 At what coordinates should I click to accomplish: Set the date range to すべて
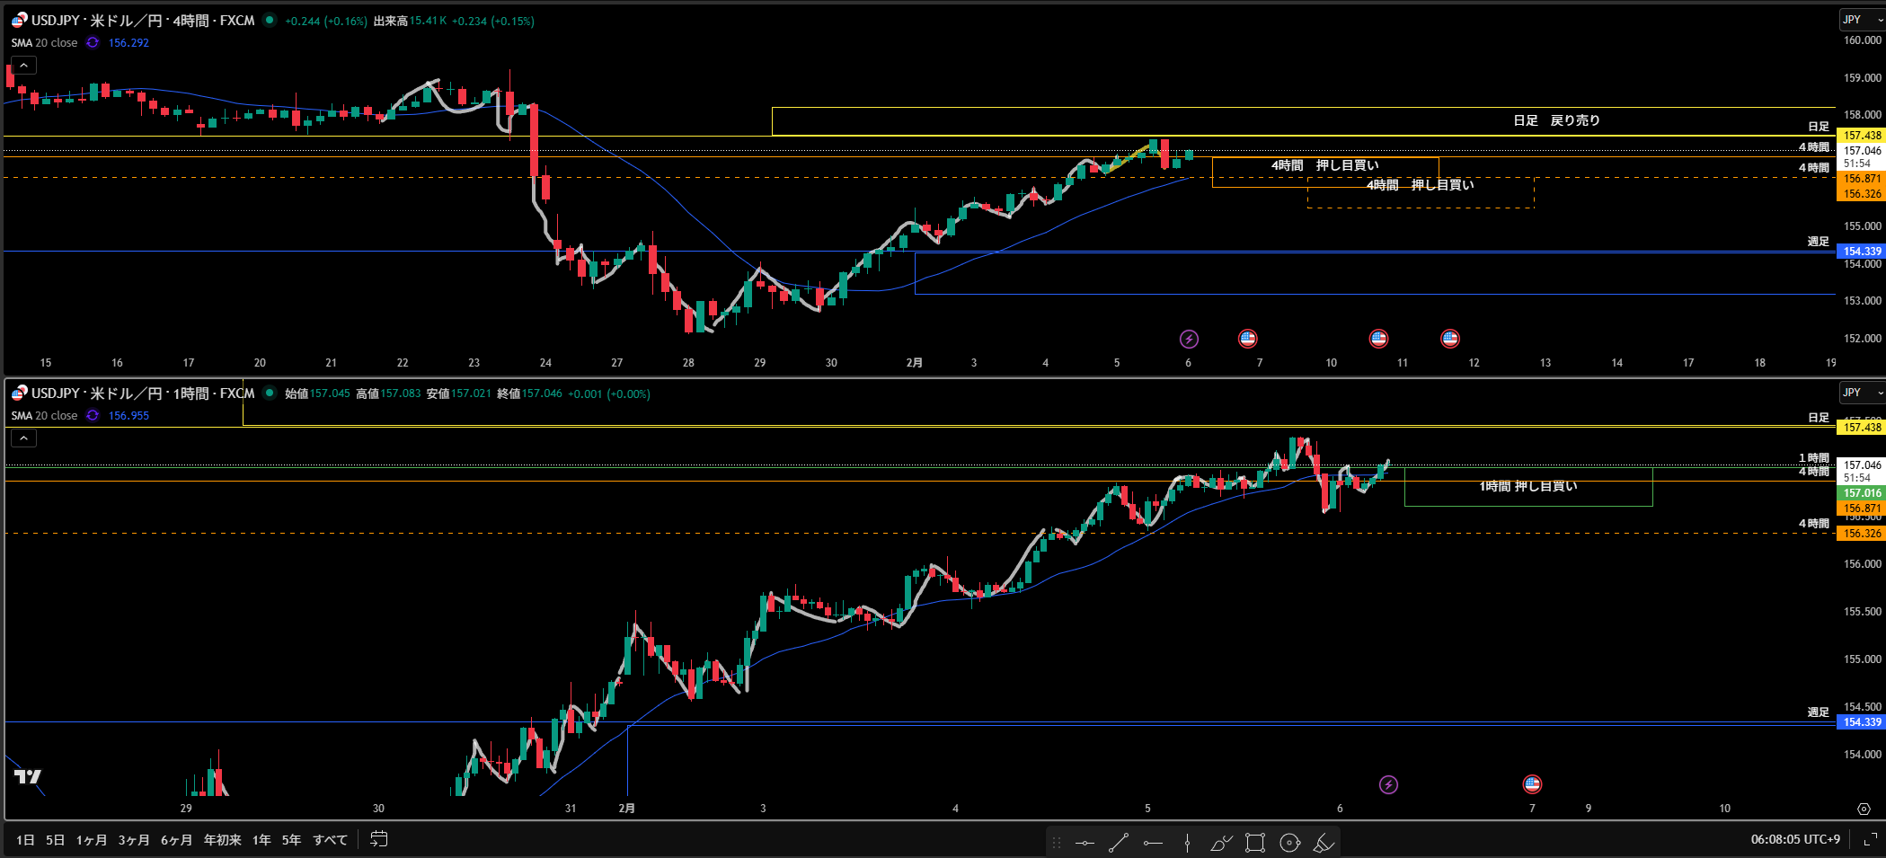point(330,840)
